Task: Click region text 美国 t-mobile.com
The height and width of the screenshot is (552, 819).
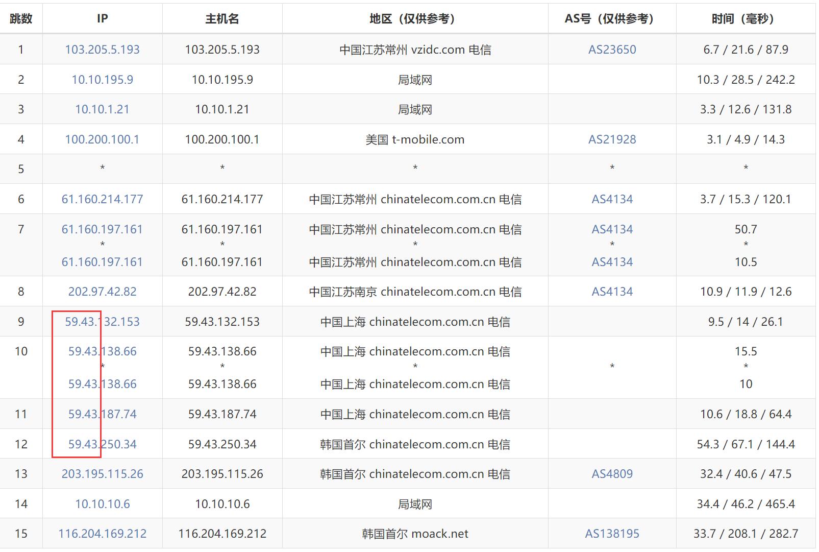Action: click(415, 139)
